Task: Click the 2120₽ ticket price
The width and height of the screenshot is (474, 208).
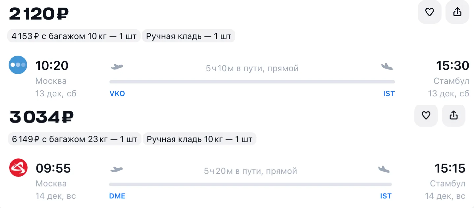Action: (39, 14)
